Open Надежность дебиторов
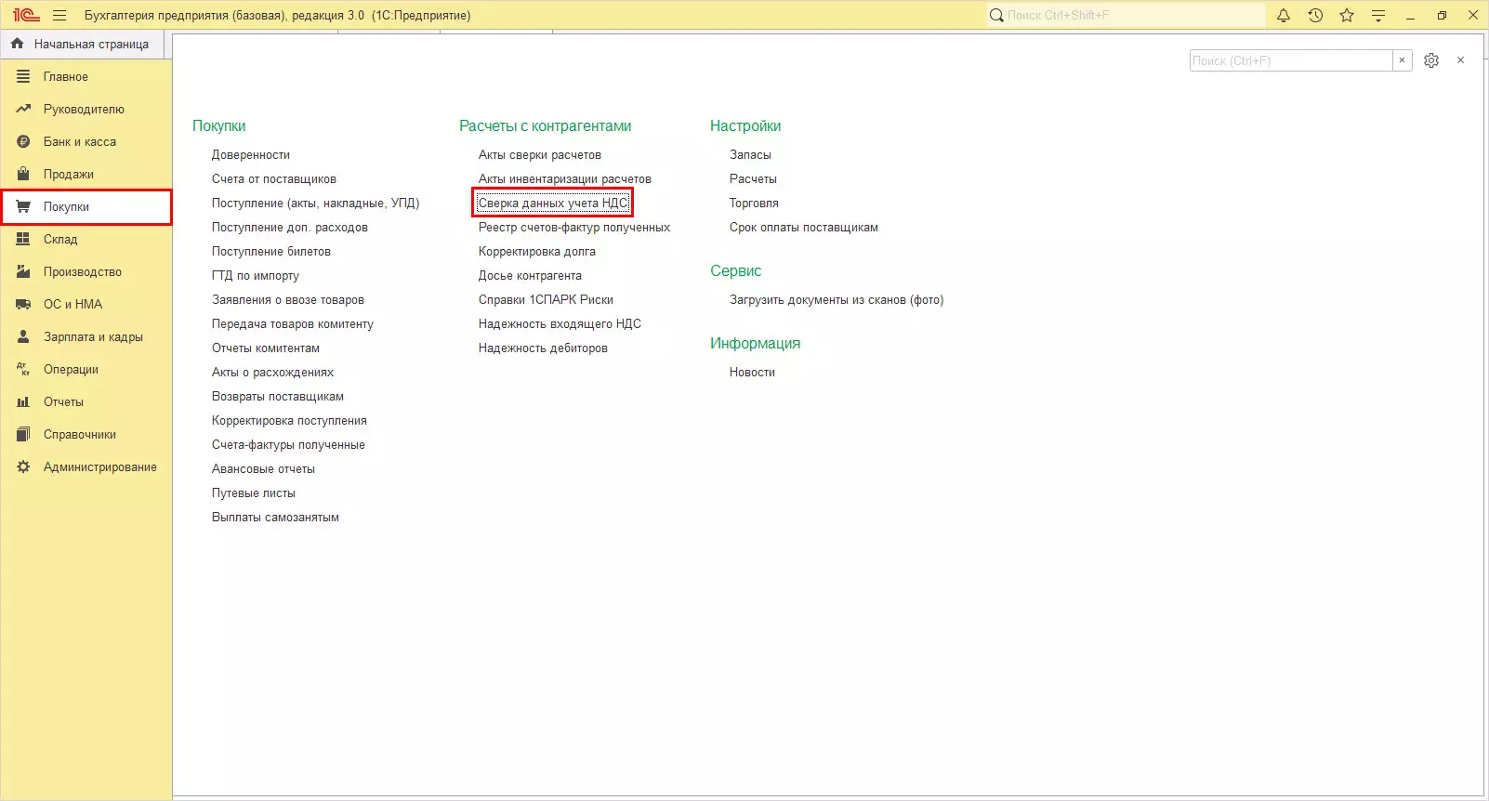This screenshot has height=801, width=1489. coord(543,348)
